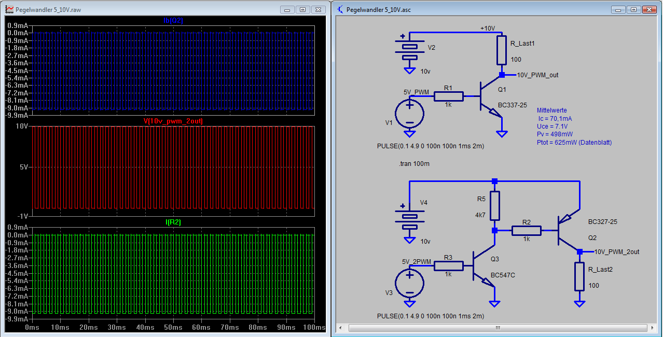Image resolution: width=663 pixels, height=337 pixels.
Task: Click the Ic = 70,1mA comment line
Action: pos(555,118)
